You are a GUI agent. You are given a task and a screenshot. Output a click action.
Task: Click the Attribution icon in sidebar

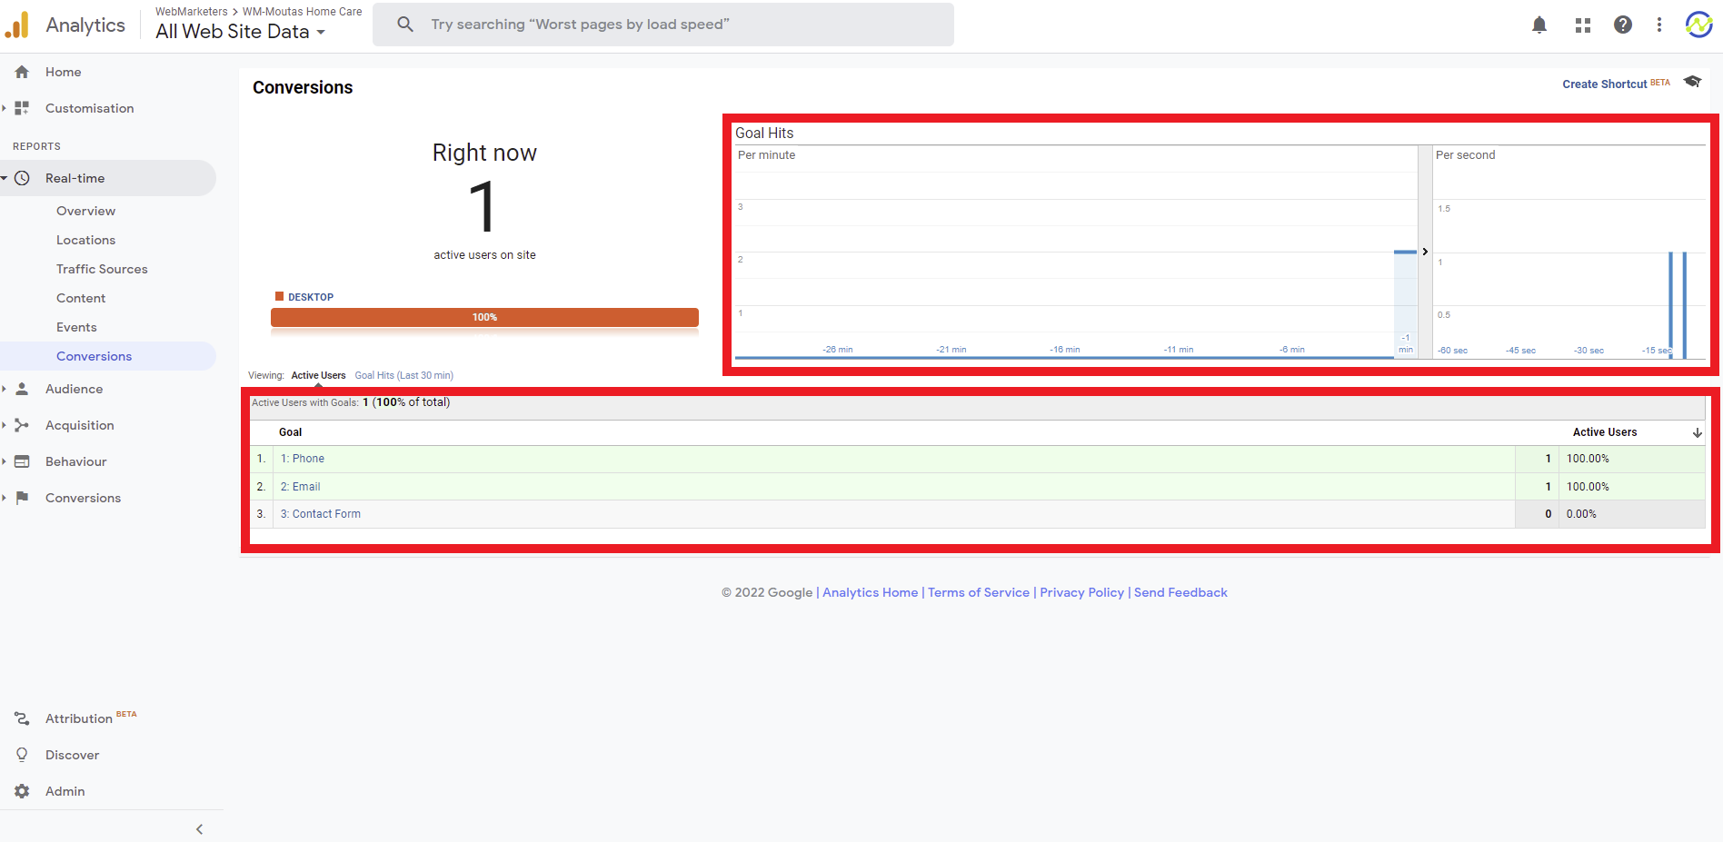point(23,718)
